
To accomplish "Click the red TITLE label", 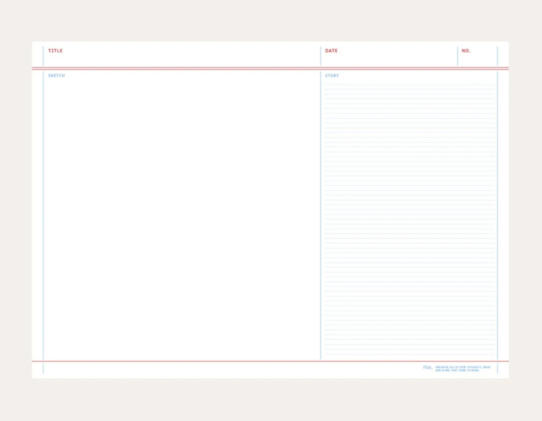I will click(55, 51).
